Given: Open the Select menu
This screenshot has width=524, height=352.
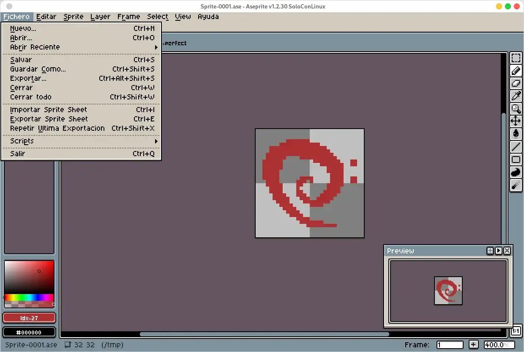Looking at the screenshot, I should click(158, 16).
